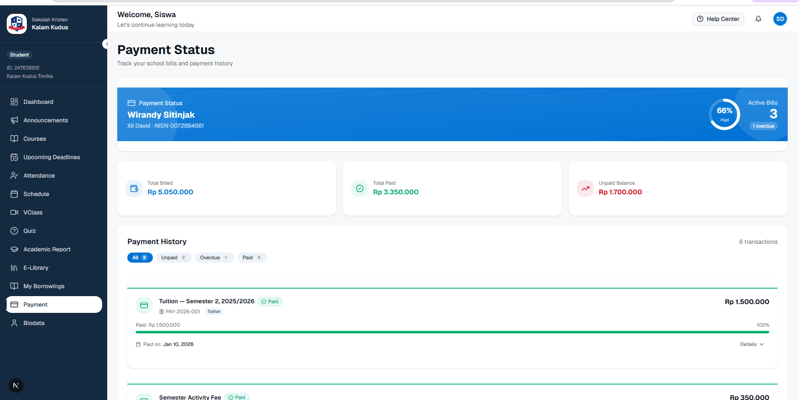The image size is (799, 400).
Task: Open the Help Center
Action: click(x=718, y=19)
